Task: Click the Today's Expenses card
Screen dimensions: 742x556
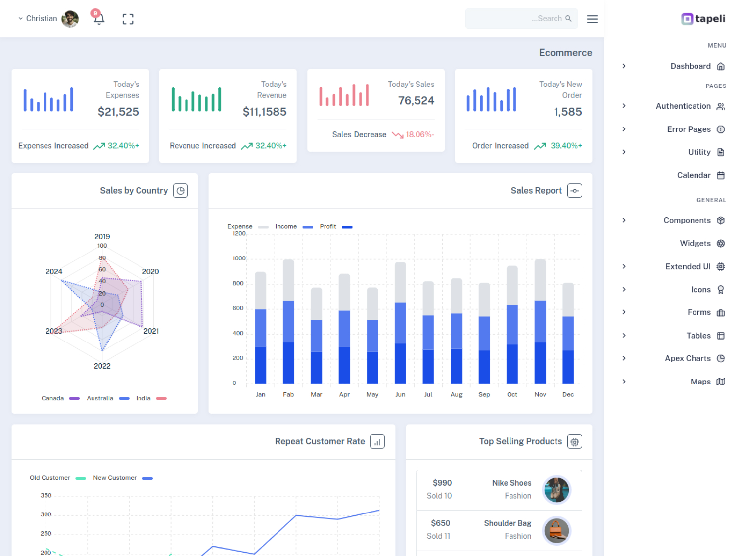Action: 80,116
